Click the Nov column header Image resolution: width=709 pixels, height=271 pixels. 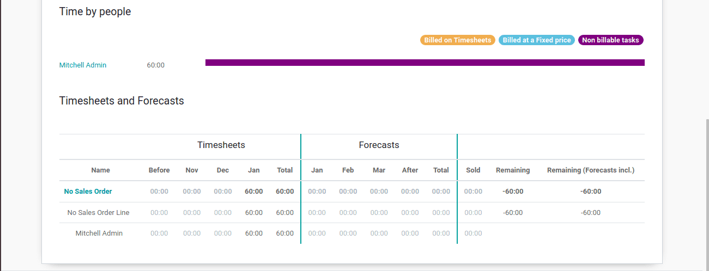[192, 170]
